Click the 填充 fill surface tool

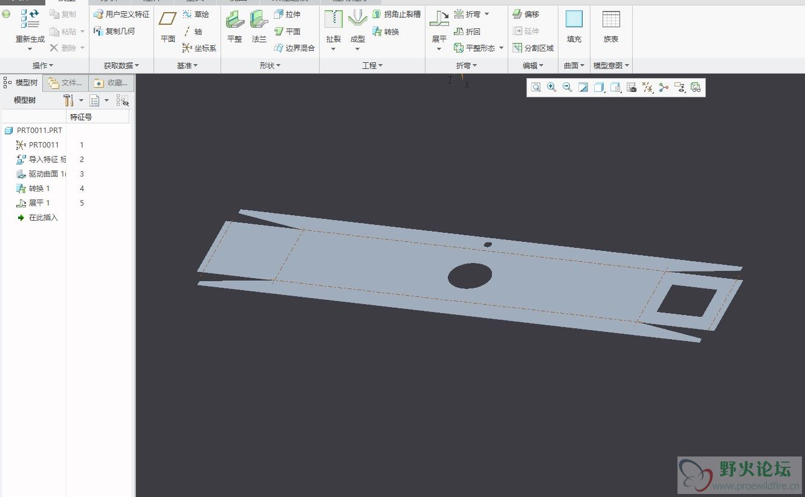[574, 26]
